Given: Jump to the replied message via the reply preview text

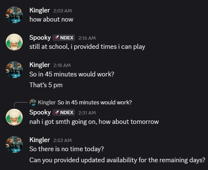Looking at the screenshot, I should point(95,102).
